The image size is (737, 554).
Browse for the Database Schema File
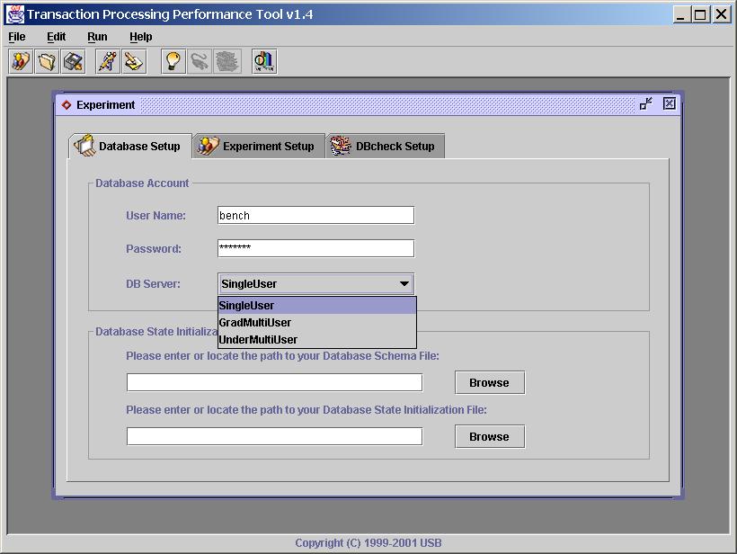point(490,383)
